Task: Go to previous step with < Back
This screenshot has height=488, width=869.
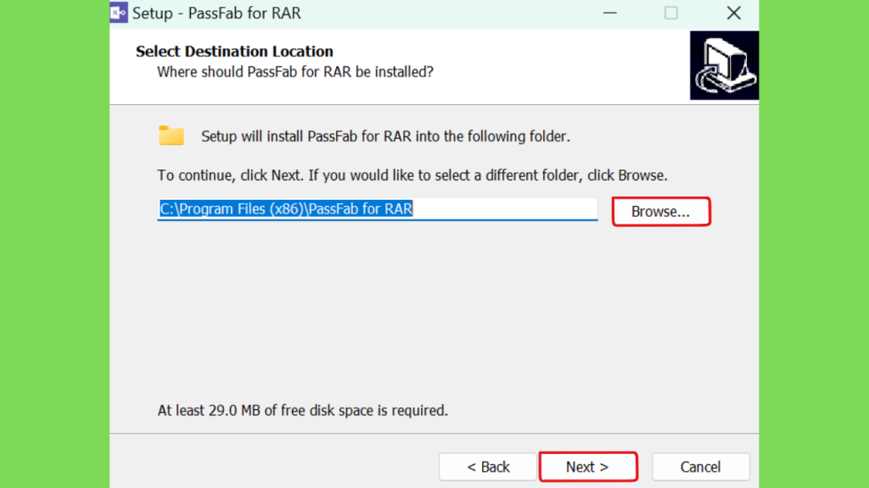Action: click(x=488, y=467)
